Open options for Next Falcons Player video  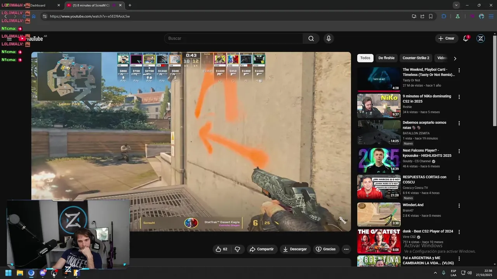[x=459, y=151]
